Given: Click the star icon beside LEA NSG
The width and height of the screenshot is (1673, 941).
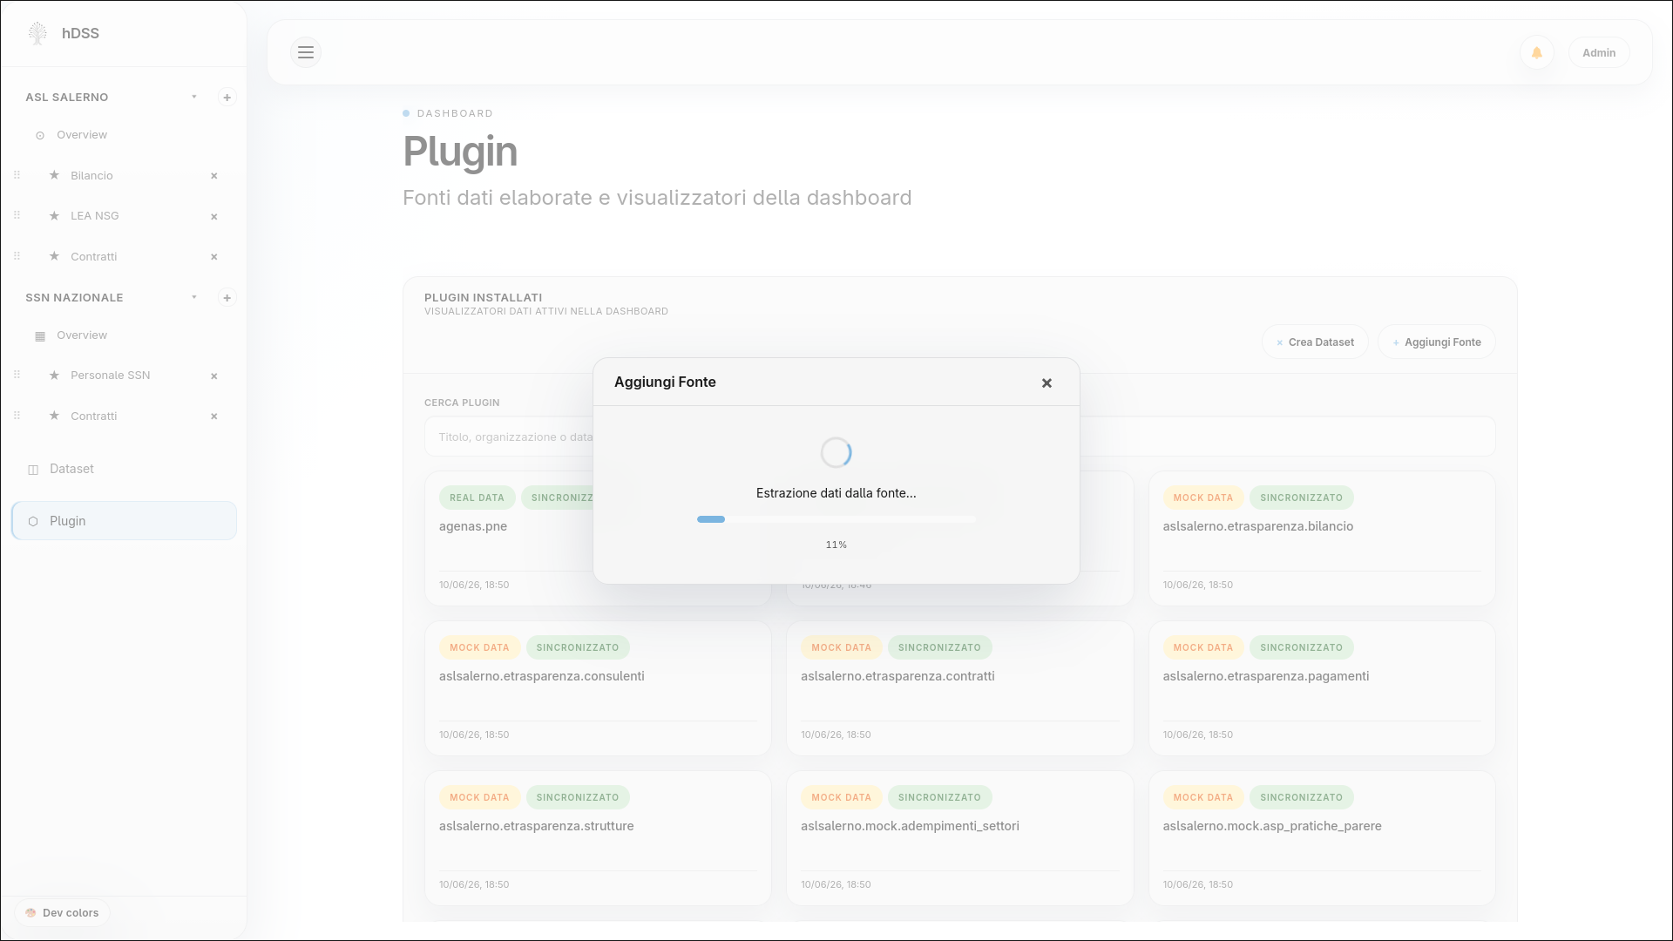Looking at the screenshot, I should click(54, 215).
